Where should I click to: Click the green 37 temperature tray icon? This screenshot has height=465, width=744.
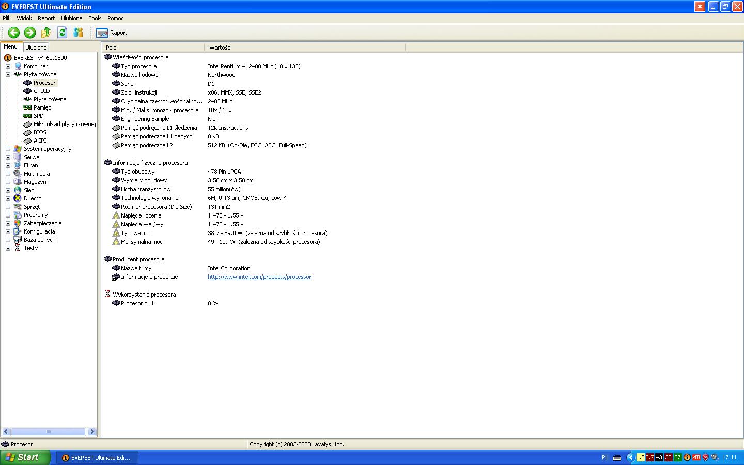(678, 457)
